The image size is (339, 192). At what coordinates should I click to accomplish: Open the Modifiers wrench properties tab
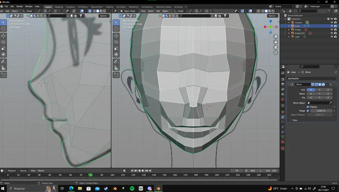pos(282,117)
